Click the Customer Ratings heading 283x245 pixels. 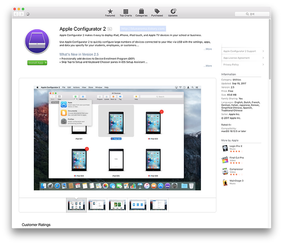[x=36, y=225]
